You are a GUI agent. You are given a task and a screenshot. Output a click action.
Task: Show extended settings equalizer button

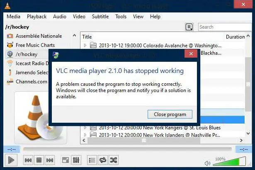point(76,160)
